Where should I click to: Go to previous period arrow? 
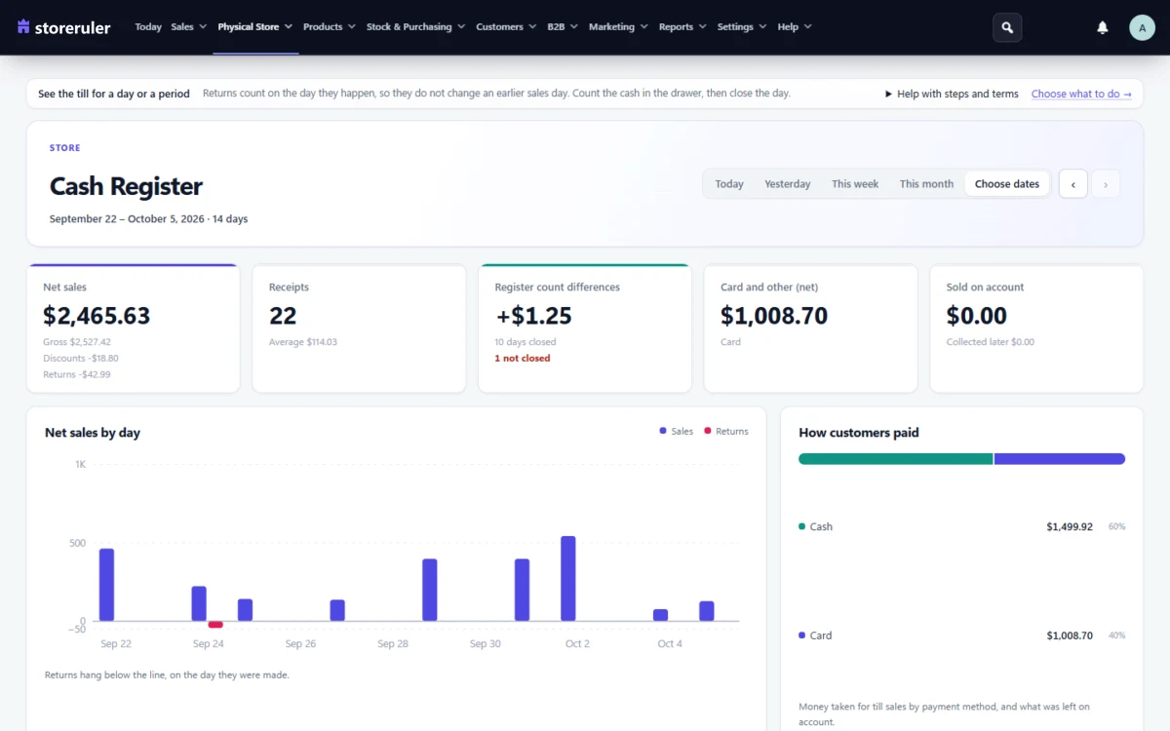pos(1073,184)
